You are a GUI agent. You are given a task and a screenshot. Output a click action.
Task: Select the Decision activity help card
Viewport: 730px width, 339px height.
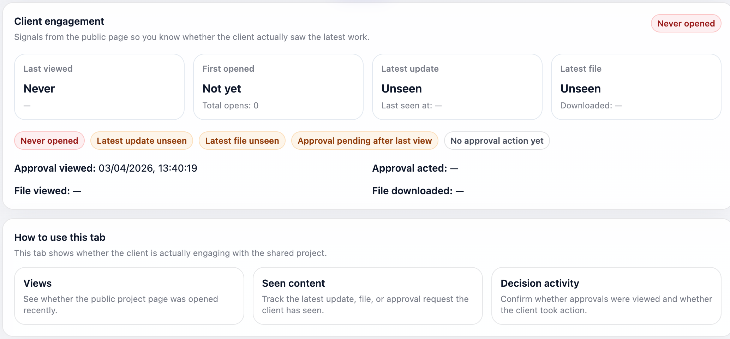click(606, 296)
